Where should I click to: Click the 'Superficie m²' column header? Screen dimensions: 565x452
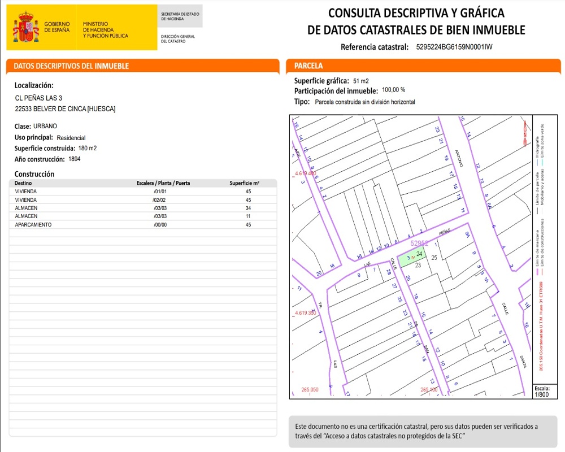click(244, 183)
